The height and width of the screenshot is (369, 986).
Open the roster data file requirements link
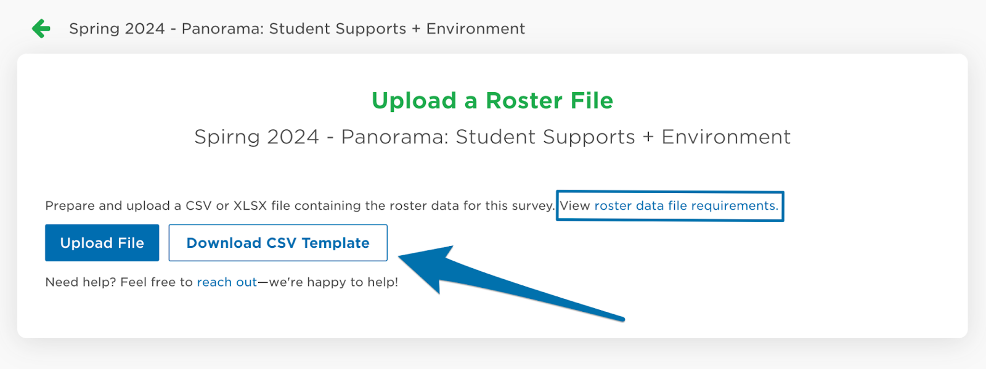pyautogui.click(x=685, y=206)
